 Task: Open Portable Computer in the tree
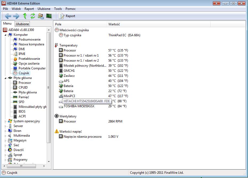coord(32,68)
